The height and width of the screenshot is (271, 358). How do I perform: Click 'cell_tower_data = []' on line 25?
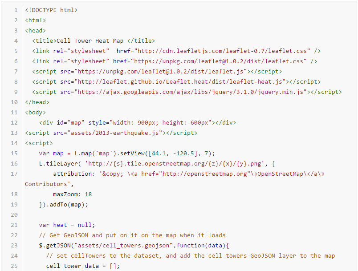(x=83, y=266)
